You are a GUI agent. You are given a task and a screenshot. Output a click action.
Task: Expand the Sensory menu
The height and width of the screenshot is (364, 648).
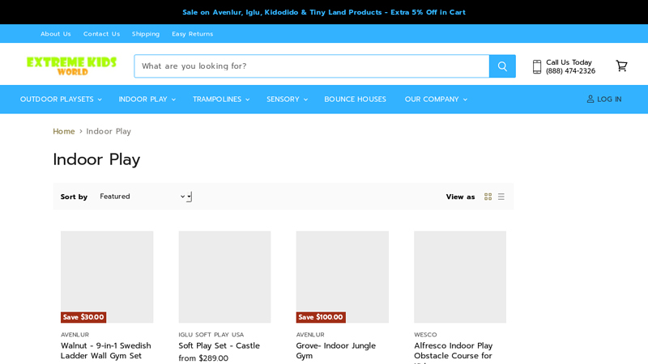287,99
